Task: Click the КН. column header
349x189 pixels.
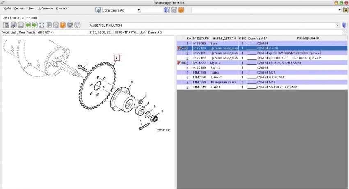Action: pos(189,38)
